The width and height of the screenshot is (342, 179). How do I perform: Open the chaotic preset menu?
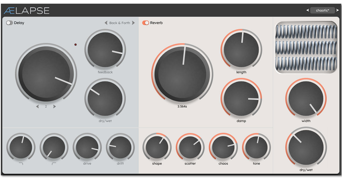[322, 11]
